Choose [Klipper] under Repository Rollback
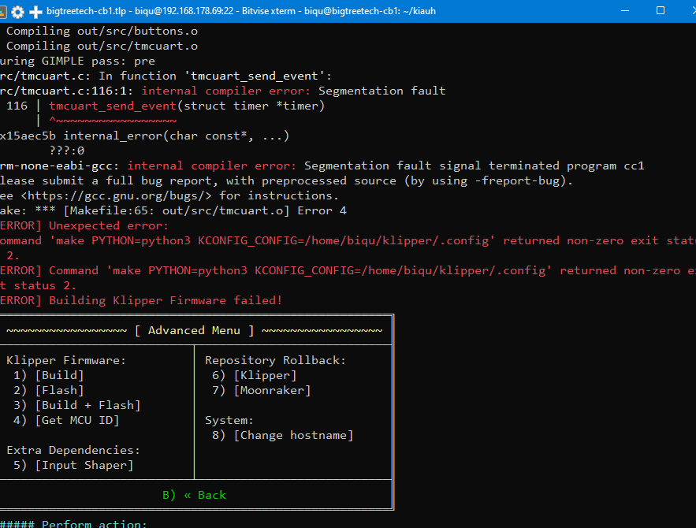This screenshot has height=528, width=696. [x=265, y=375]
